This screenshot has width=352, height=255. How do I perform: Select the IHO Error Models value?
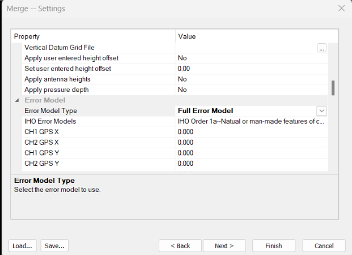click(x=249, y=122)
